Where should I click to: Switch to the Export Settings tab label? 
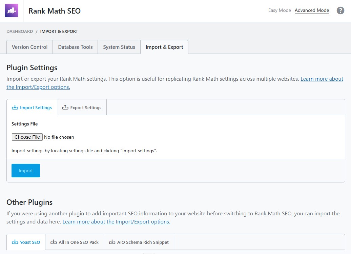[x=86, y=108]
